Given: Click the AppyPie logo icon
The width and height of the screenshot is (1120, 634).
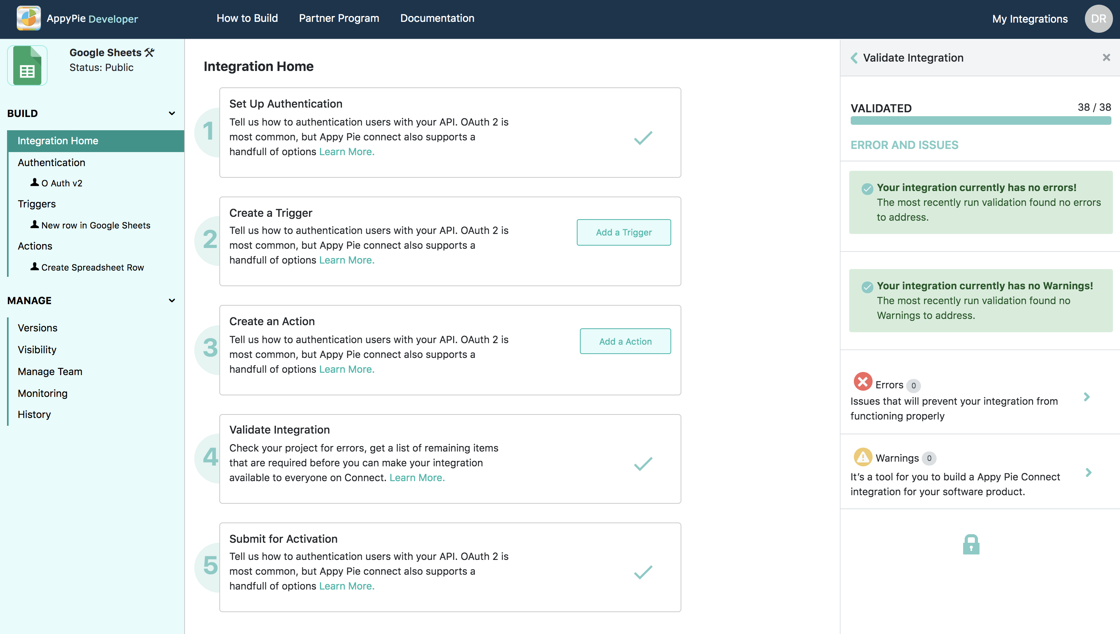Looking at the screenshot, I should tap(28, 18).
